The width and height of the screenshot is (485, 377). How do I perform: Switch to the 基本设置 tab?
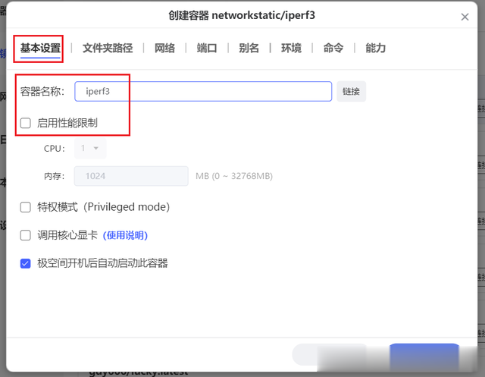[40, 48]
